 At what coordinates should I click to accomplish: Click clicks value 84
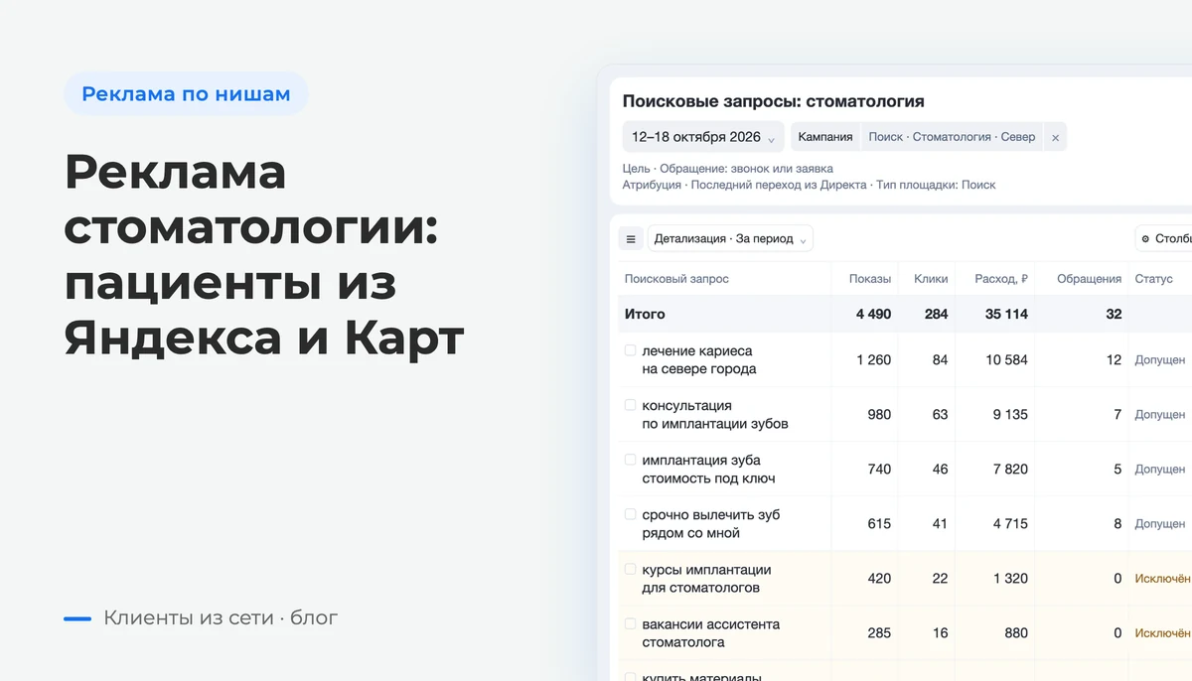point(940,359)
